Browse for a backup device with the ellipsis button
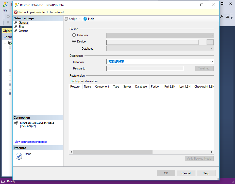235x184 pixels. click(x=210, y=42)
